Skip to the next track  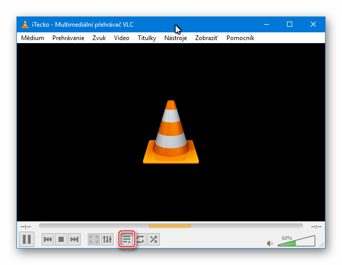pos(74,239)
